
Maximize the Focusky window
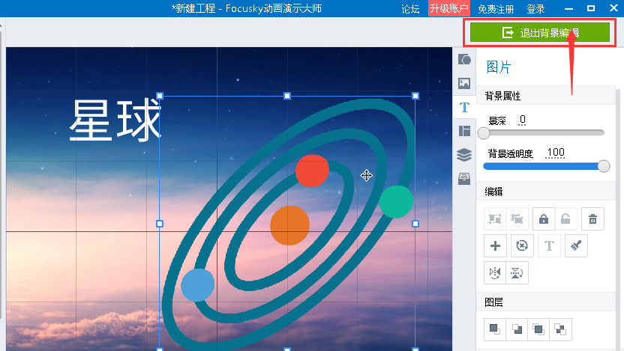coord(591,8)
